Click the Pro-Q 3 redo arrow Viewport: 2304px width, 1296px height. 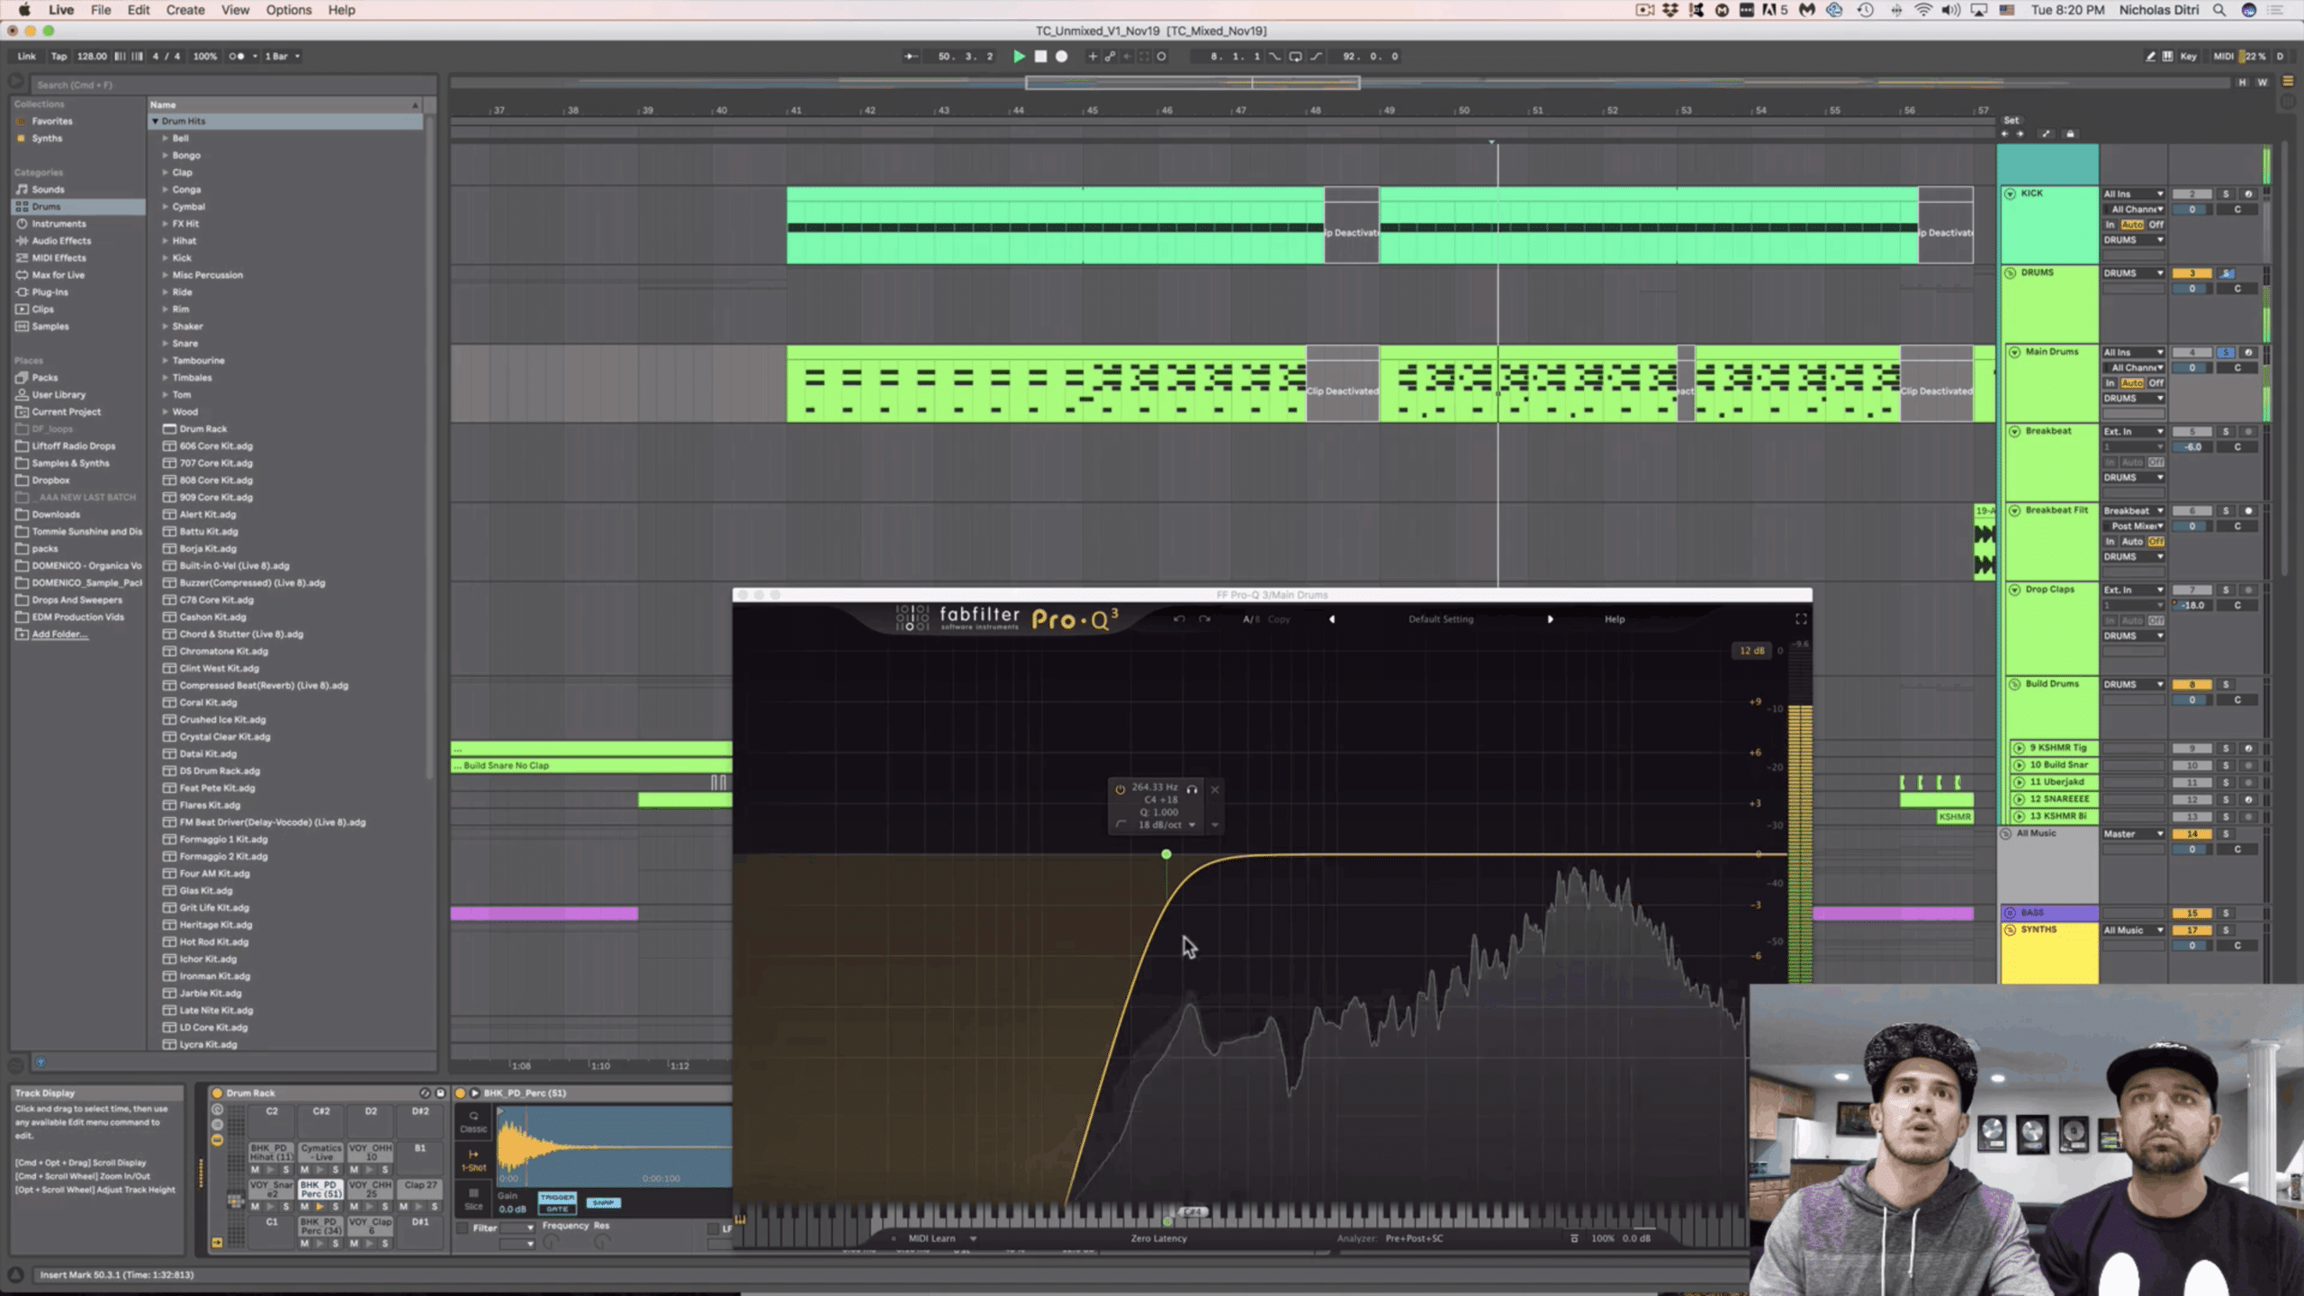pyautogui.click(x=1204, y=619)
